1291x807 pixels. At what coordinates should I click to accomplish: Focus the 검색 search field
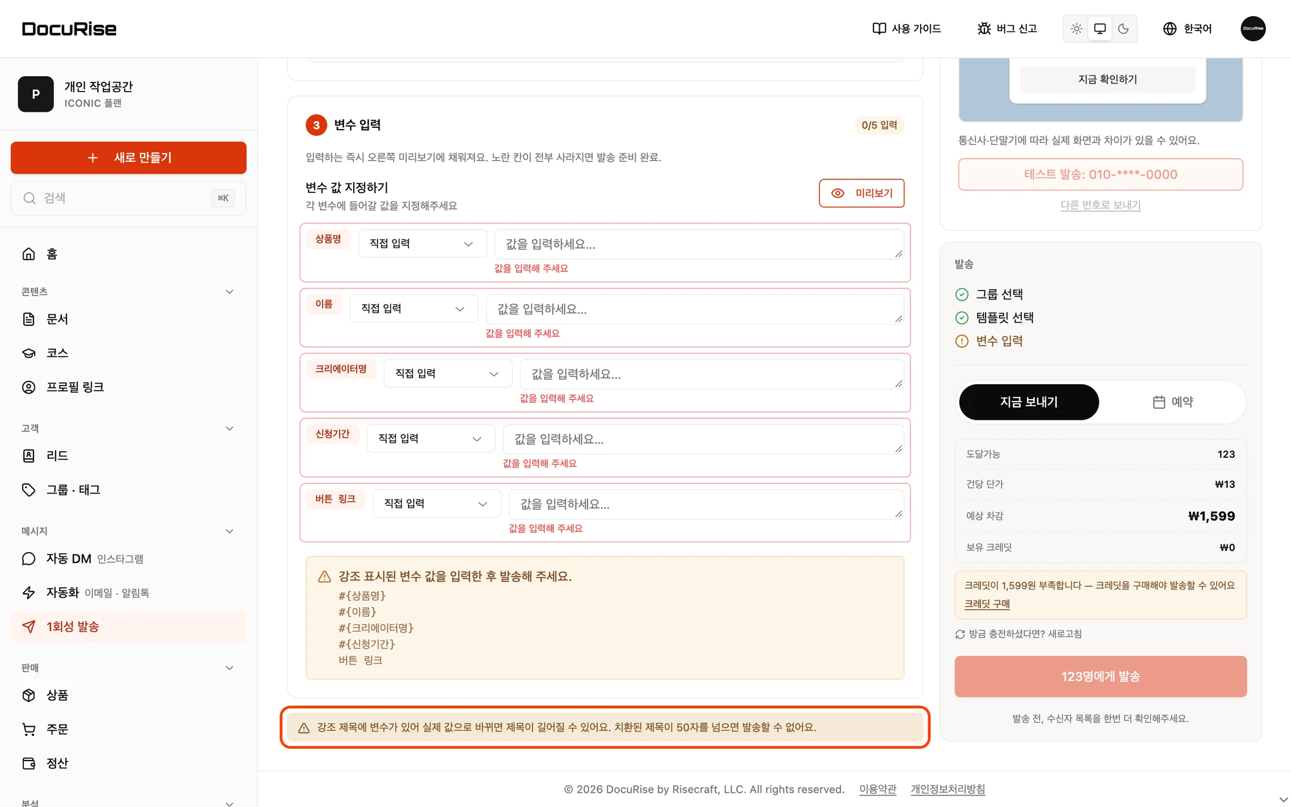tap(128, 198)
